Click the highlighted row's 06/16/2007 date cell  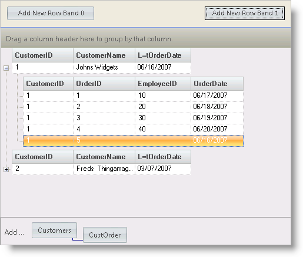(x=217, y=141)
